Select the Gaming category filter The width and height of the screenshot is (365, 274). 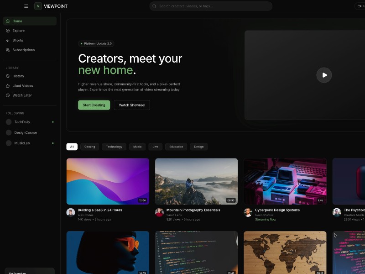click(x=89, y=147)
